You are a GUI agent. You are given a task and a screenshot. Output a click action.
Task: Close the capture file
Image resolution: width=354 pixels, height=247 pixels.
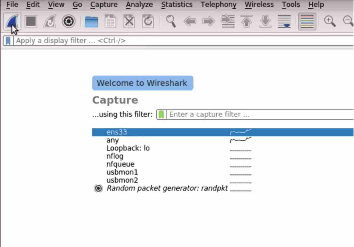pos(129,21)
